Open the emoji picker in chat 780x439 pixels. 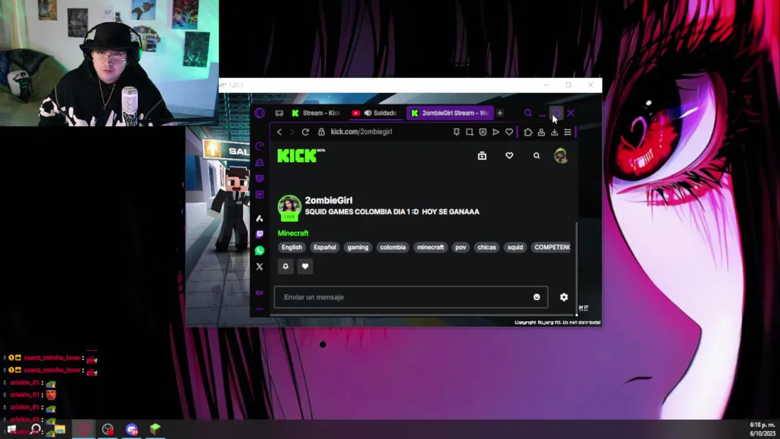pyautogui.click(x=537, y=297)
